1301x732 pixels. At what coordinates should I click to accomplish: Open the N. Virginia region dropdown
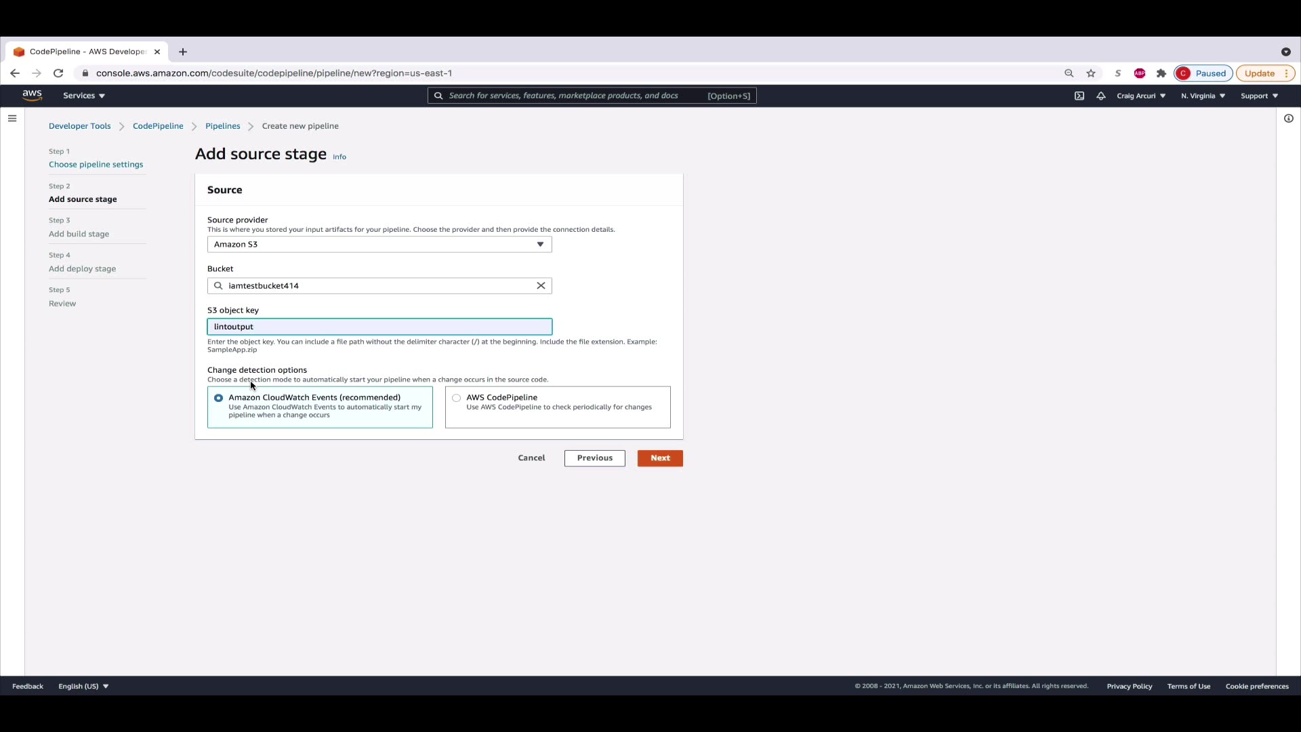tap(1203, 96)
